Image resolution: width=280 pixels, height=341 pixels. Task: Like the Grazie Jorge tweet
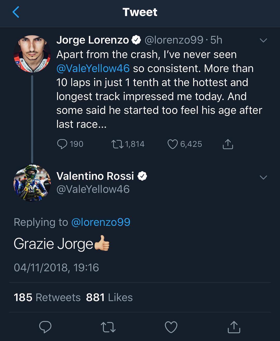coord(171,327)
